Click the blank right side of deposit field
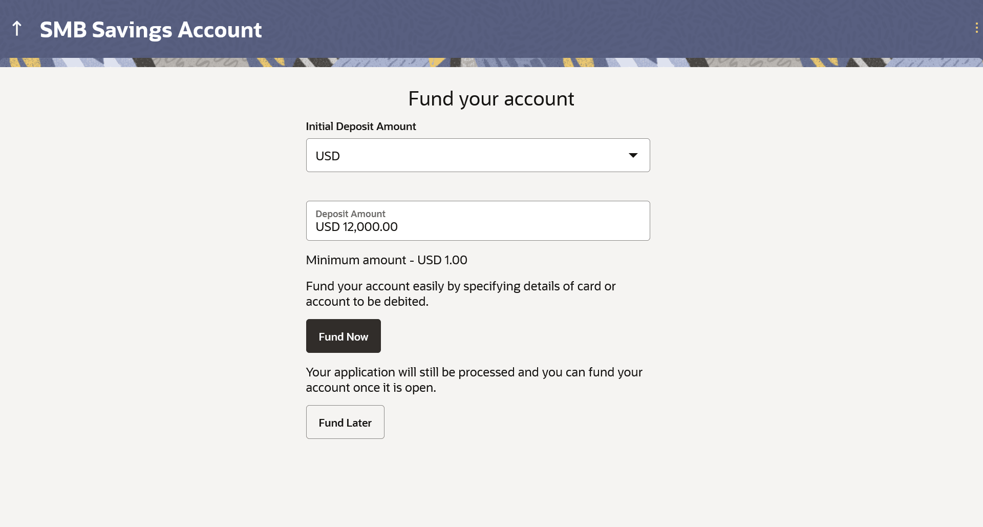 (563, 221)
